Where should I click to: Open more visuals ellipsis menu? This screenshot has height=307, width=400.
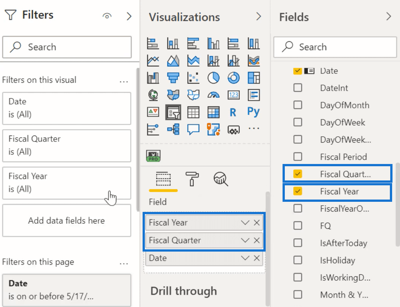click(x=254, y=128)
